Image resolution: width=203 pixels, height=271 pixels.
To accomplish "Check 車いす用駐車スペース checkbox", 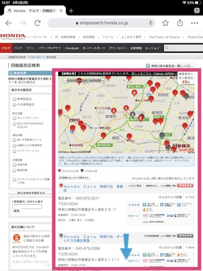I will point(14,140).
